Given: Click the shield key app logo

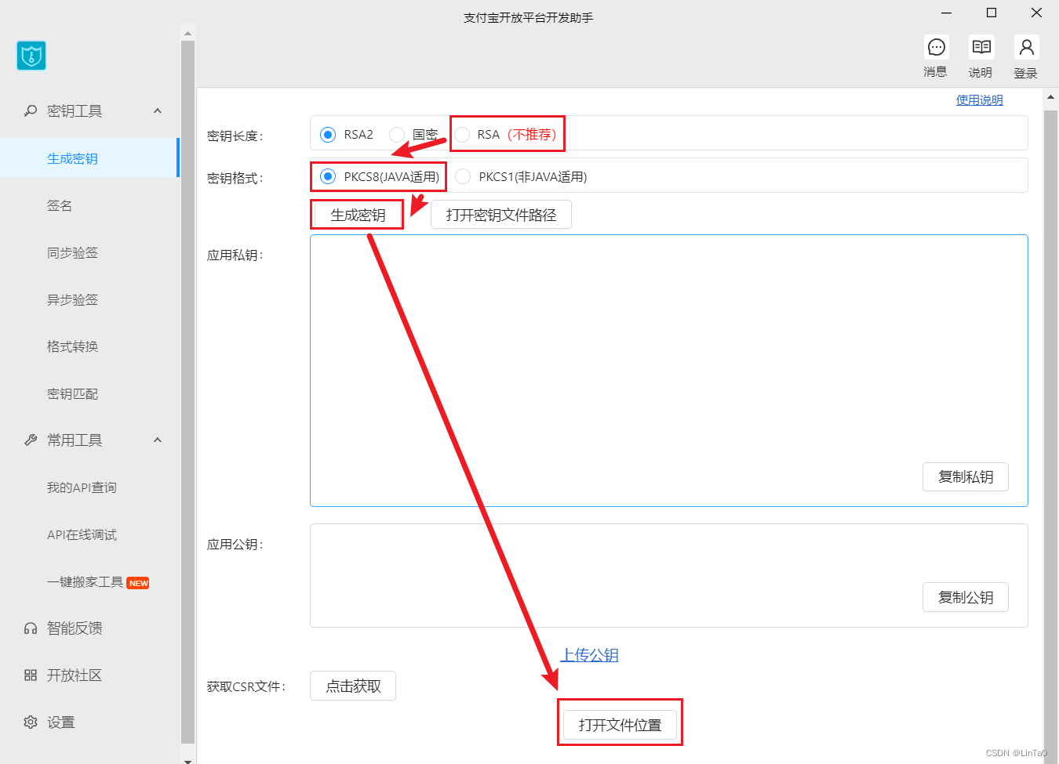Looking at the screenshot, I should click(31, 56).
